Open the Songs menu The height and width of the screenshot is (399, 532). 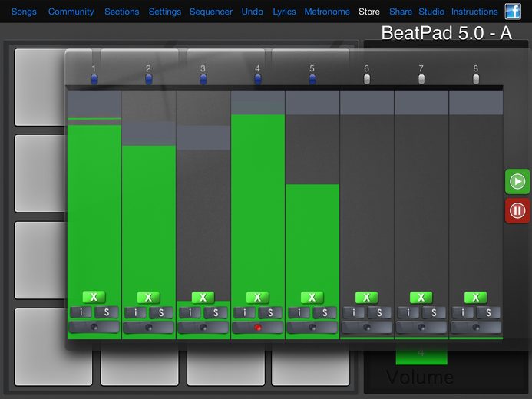[24, 12]
